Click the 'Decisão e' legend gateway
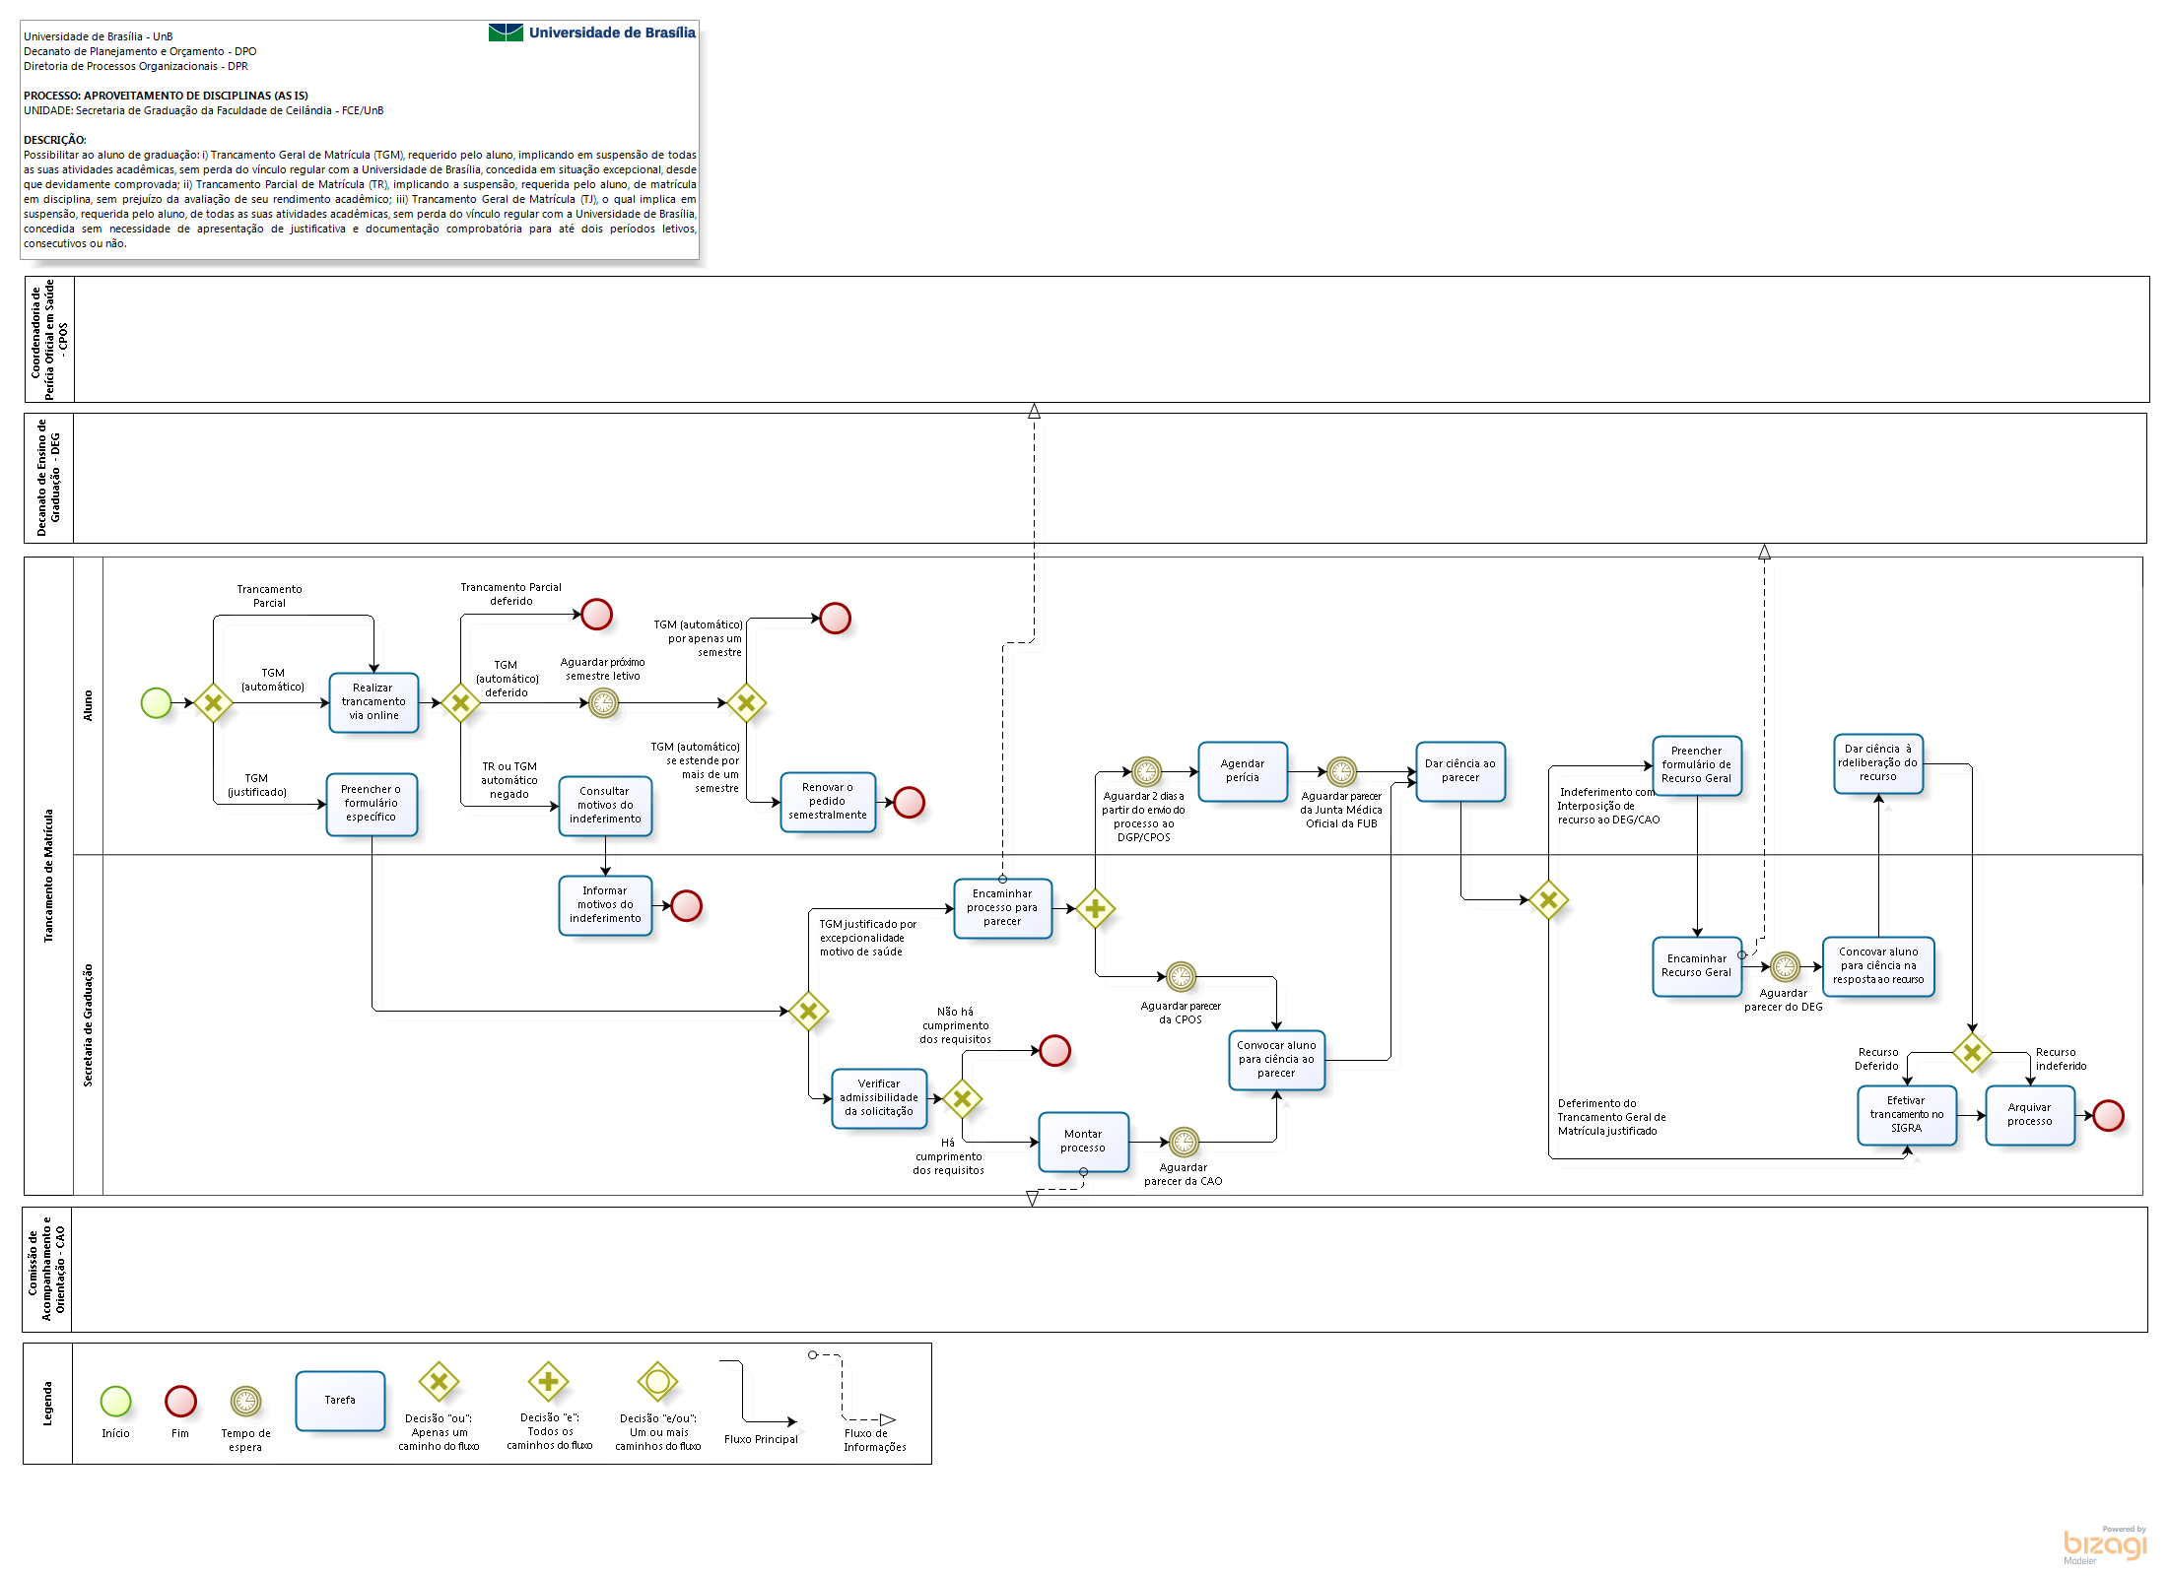 (x=548, y=1382)
